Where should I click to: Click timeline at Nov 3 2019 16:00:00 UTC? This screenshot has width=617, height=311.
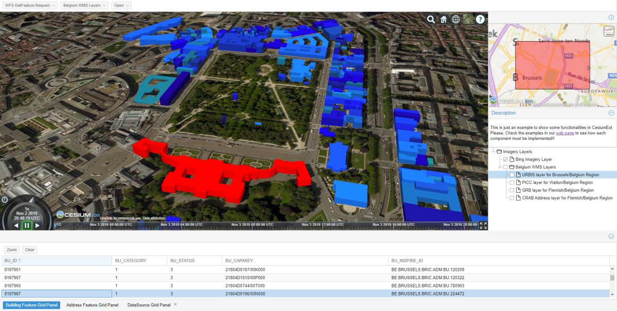[x=394, y=225]
